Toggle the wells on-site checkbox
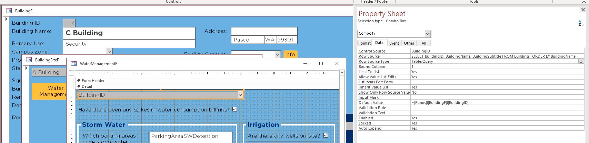Viewport: 589px width, 143px height. [x=326, y=136]
